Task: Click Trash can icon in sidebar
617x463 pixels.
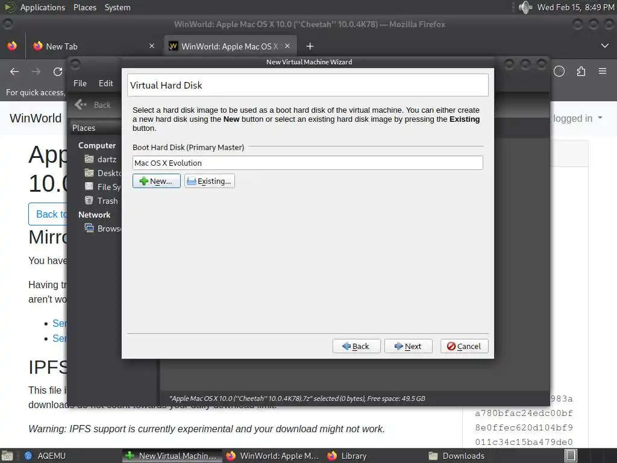Action: click(89, 200)
